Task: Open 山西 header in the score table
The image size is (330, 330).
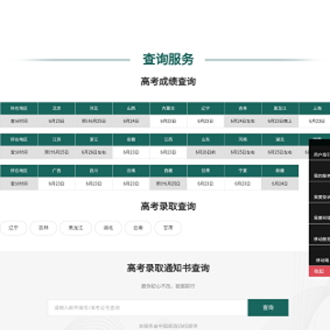Action: [x=131, y=108]
